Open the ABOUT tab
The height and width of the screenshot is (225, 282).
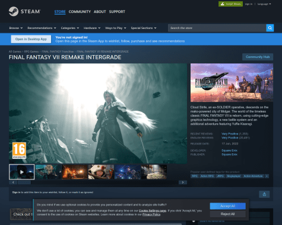pos(100,12)
